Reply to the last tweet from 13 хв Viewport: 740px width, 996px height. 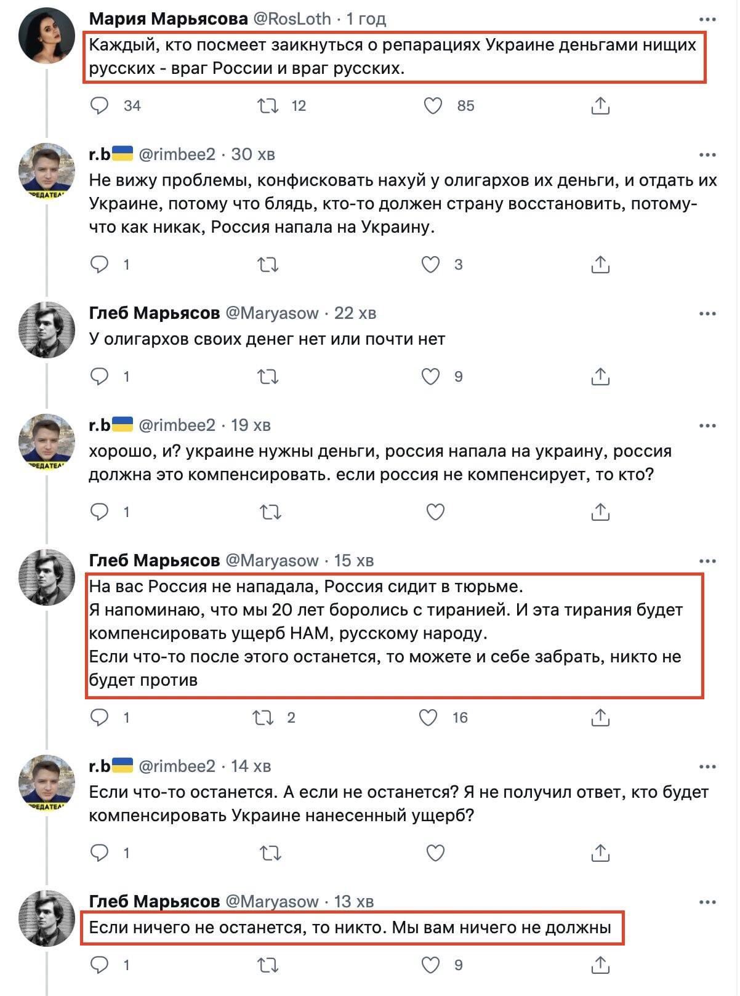(100, 965)
